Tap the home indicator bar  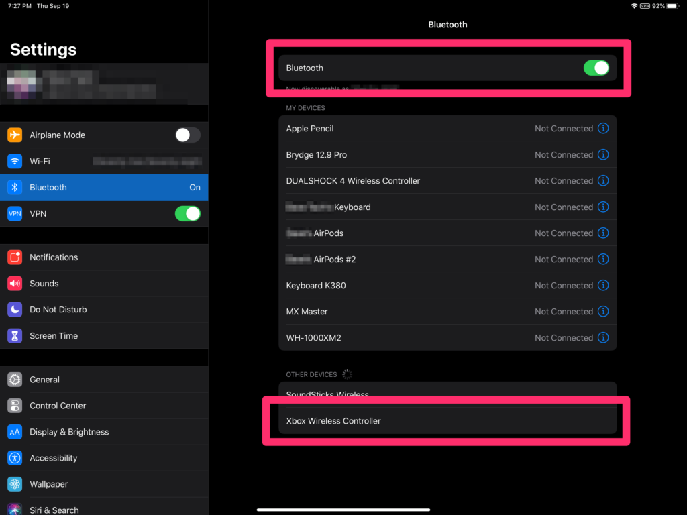pyautogui.click(x=343, y=510)
